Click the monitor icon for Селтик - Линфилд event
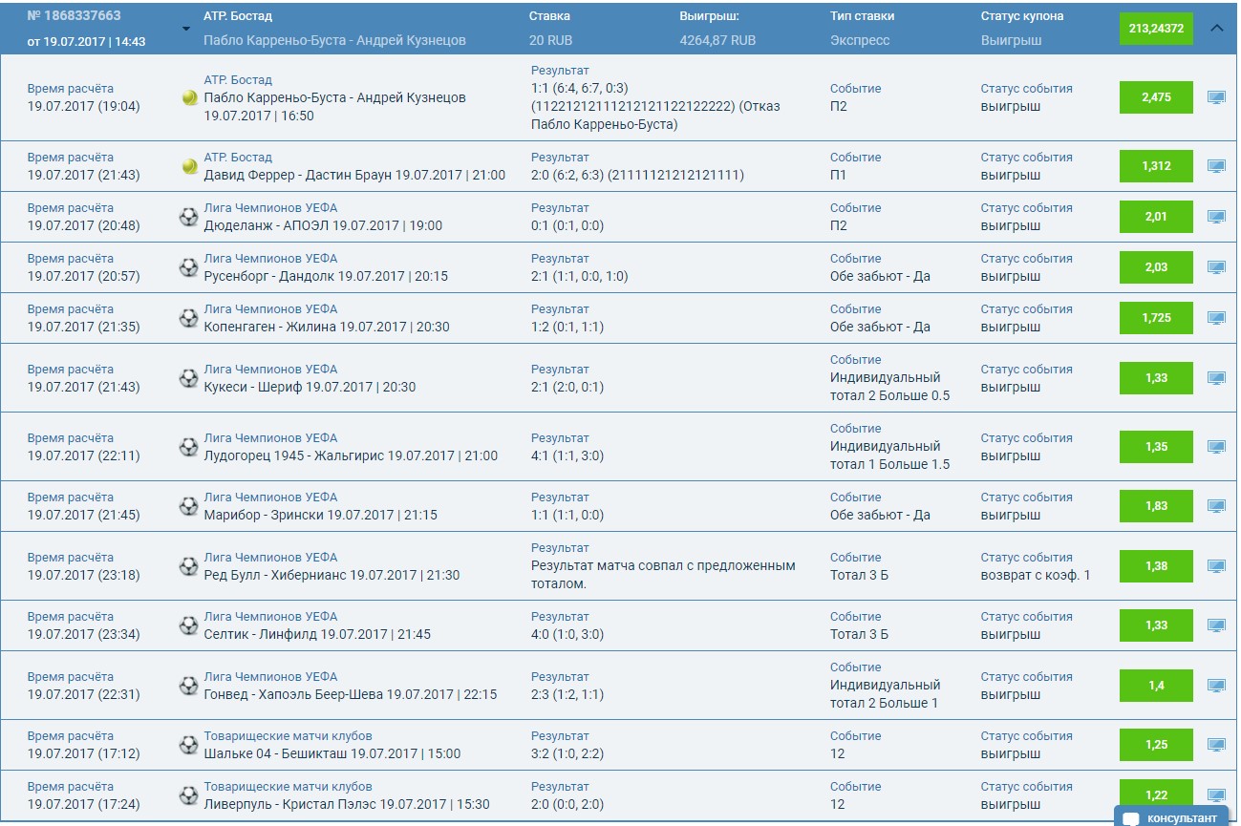Viewport: 1241px width, 826px height. (1215, 625)
